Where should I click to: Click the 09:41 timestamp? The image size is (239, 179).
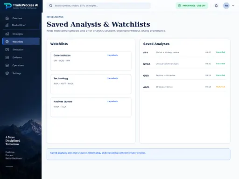coord(208,52)
